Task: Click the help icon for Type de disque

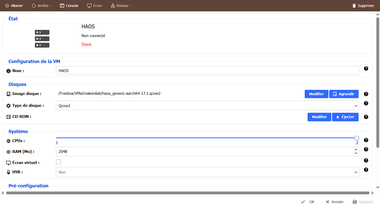Action: tap(366, 103)
